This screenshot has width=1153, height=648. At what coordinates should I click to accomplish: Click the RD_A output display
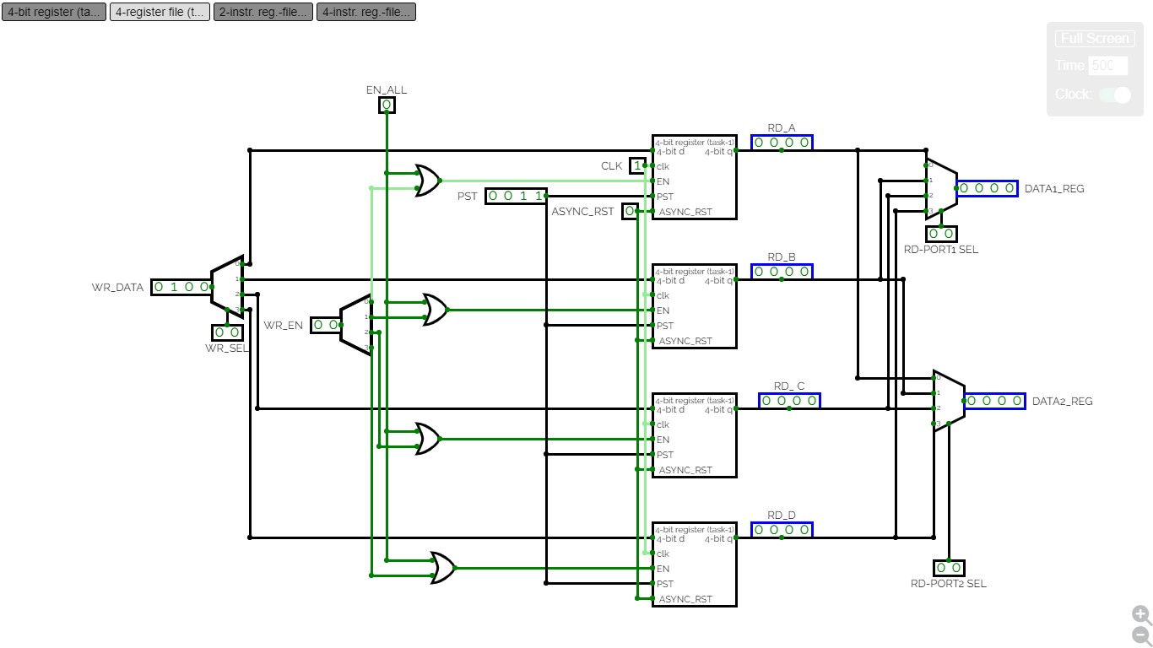(x=781, y=142)
